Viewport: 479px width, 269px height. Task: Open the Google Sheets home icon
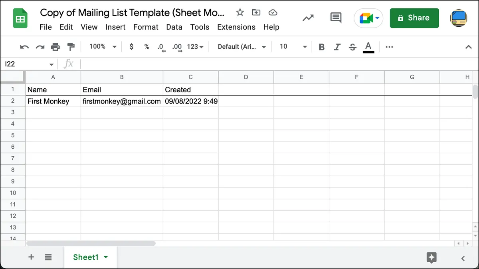tap(20, 19)
